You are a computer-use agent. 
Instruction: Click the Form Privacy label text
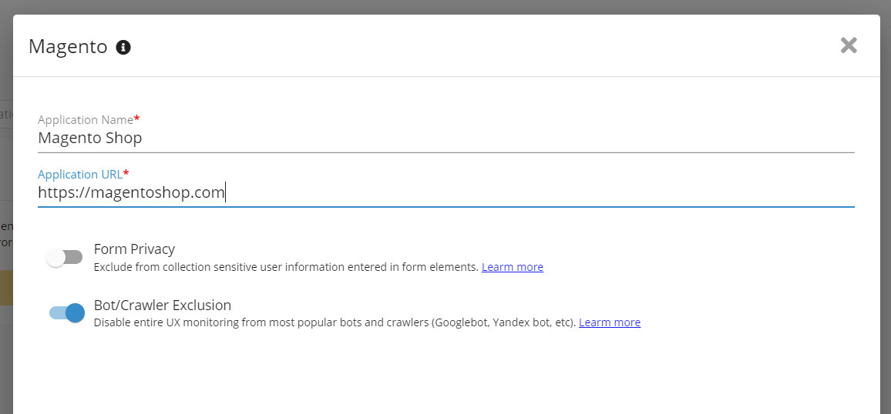pos(134,249)
